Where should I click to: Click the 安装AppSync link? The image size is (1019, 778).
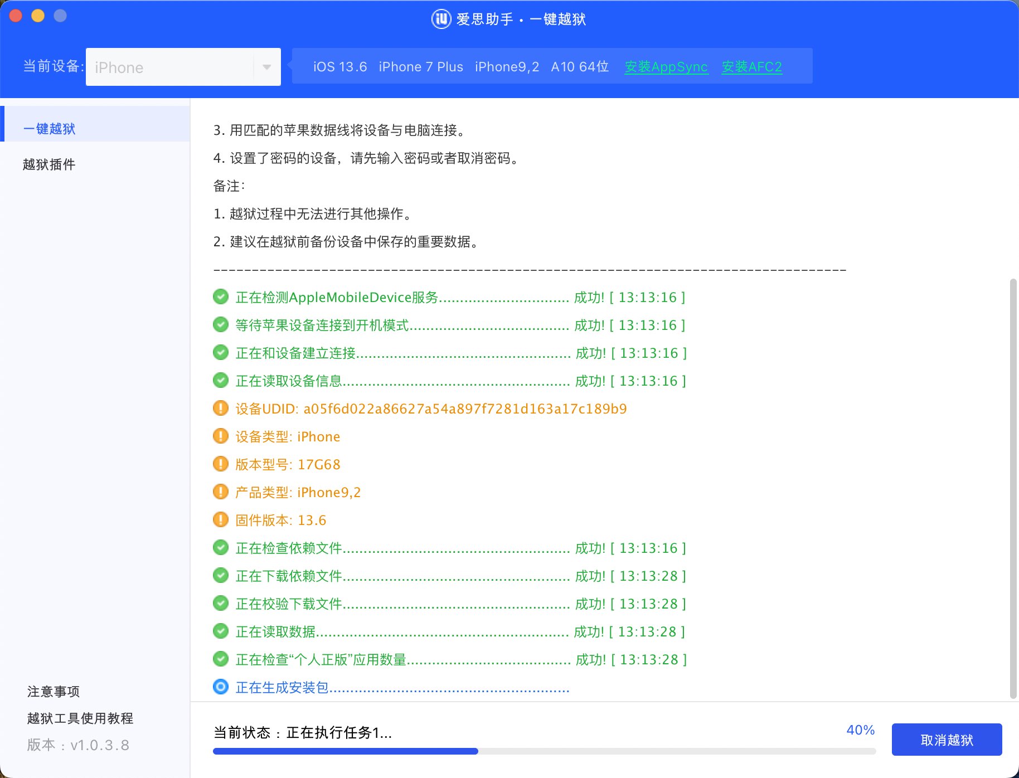point(666,67)
